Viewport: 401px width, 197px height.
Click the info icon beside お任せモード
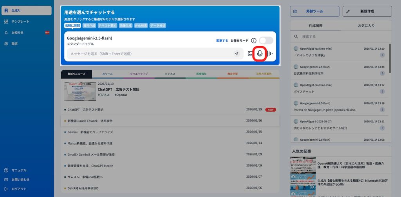(253, 41)
